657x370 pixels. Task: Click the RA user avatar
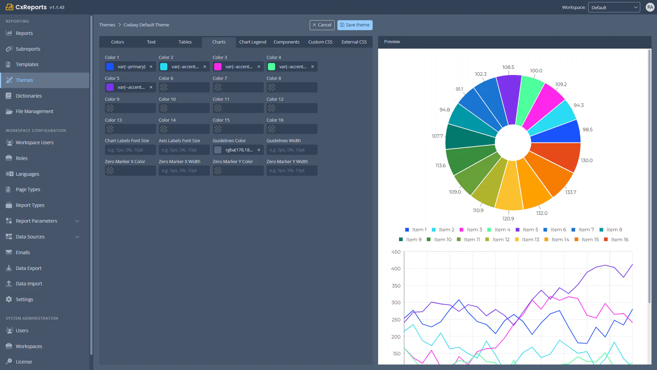click(650, 7)
